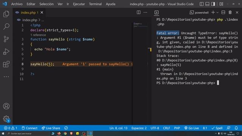Viewport: 242px width, 136px height.
Task: Toggle the secondary side bar layout icon
Action: click(213, 4)
